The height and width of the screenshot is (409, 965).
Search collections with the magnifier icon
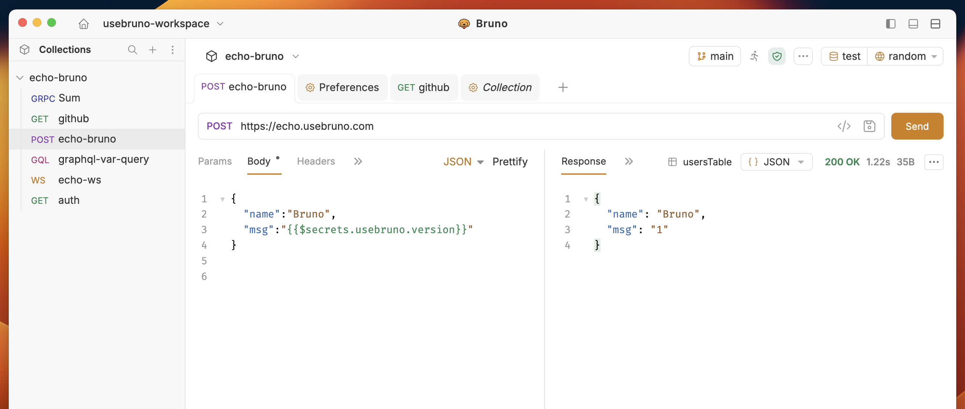[132, 50]
